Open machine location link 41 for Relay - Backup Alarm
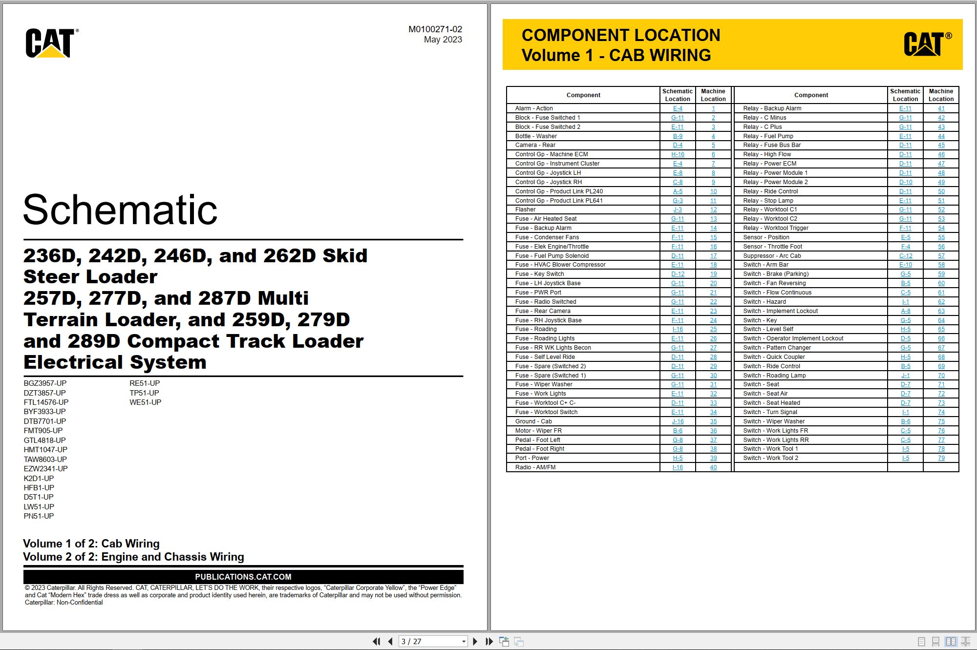The image size is (977, 650). click(x=941, y=108)
